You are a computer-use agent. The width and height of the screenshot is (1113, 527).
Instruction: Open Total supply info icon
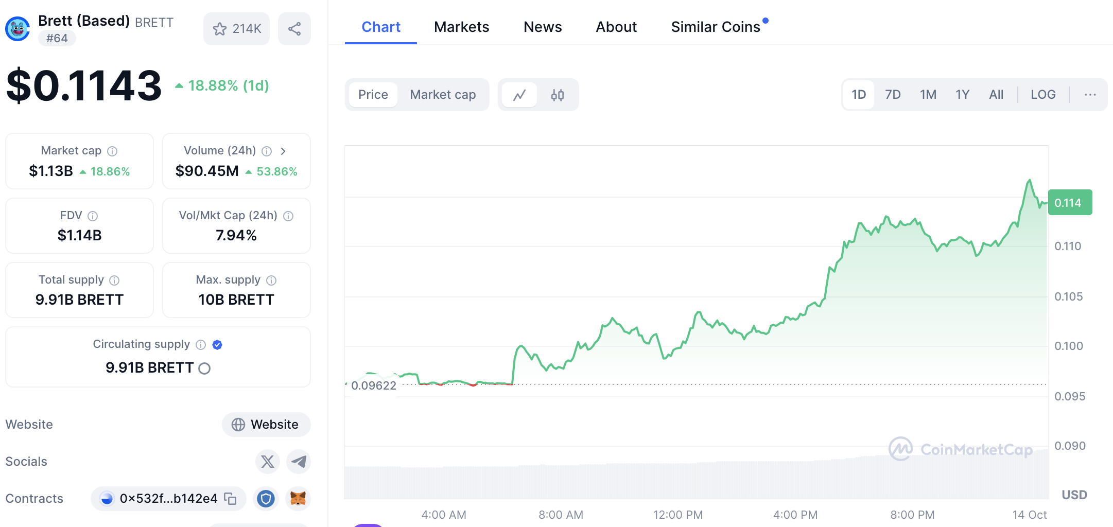coord(114,280)
